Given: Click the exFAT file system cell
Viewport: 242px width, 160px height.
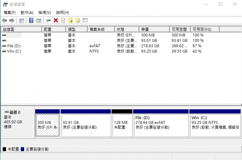Looking at the screenshot, I should click(x=95, y=46).
